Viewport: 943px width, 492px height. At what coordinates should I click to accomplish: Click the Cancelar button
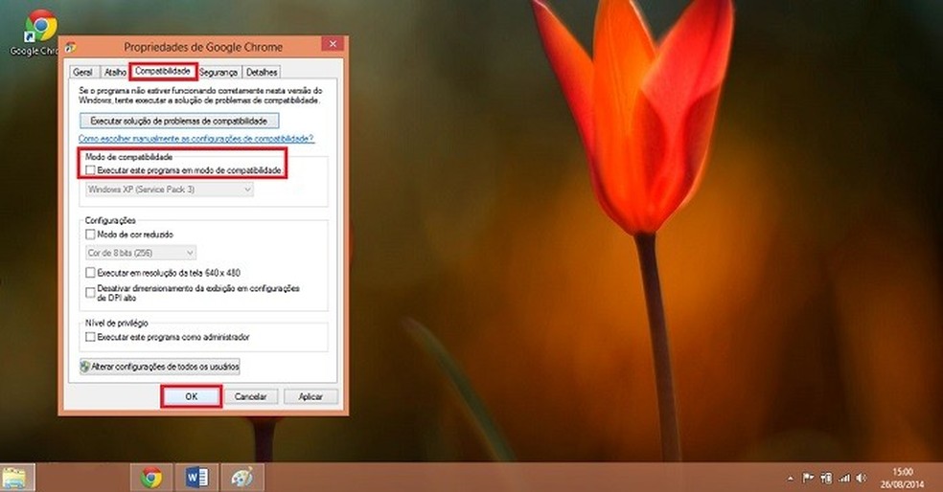pos(250,396)
